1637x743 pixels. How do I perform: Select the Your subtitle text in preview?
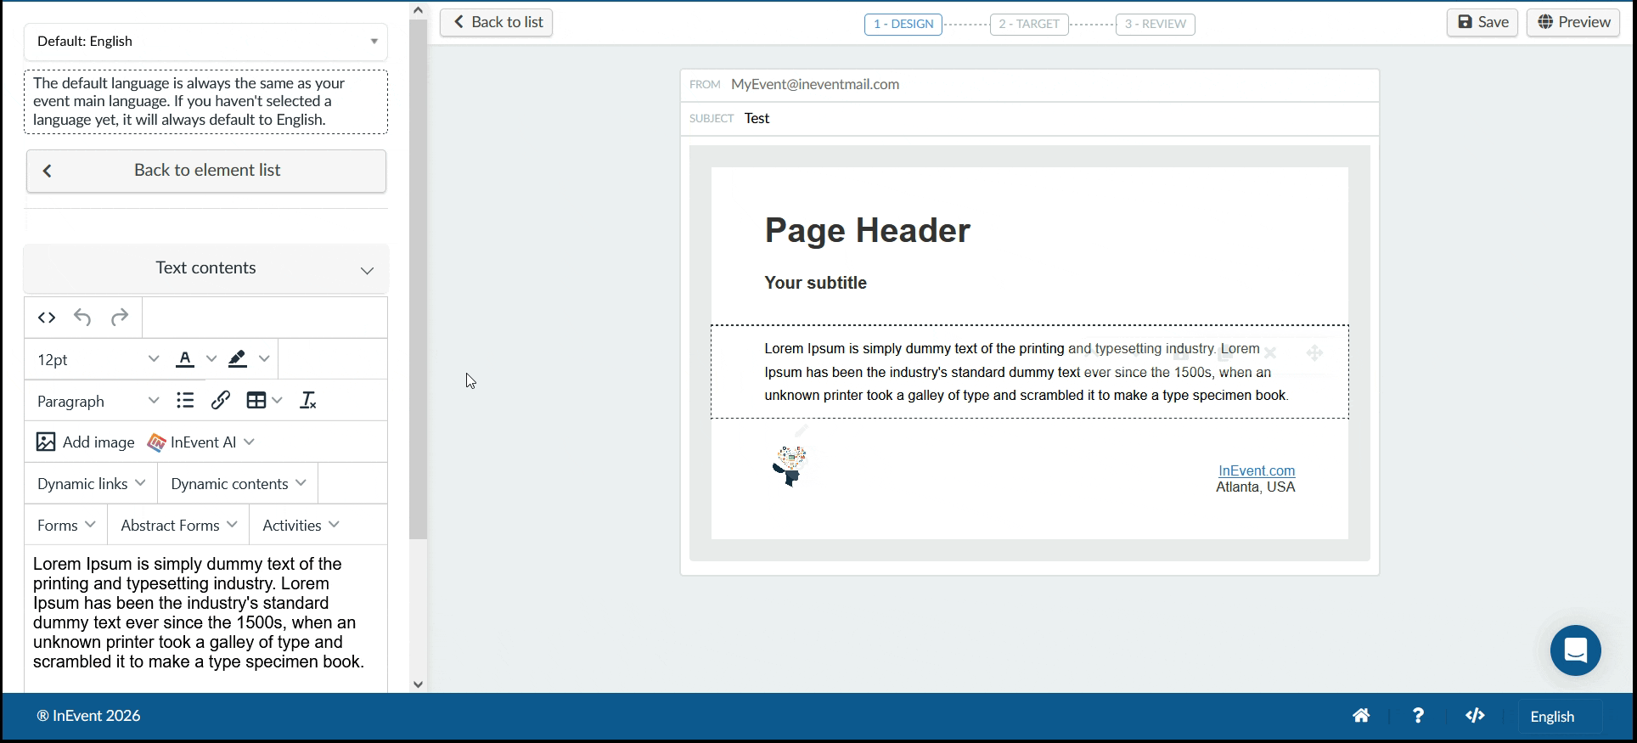point(815,283)
